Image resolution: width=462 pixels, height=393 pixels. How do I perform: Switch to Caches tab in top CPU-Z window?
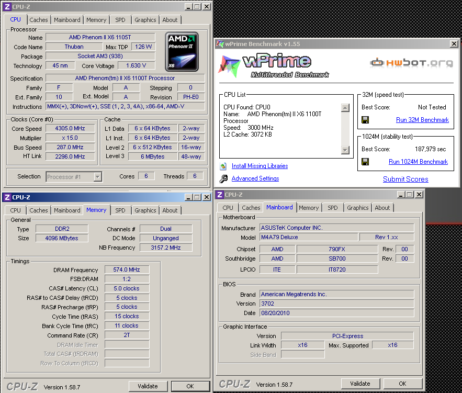coord(39,20)
